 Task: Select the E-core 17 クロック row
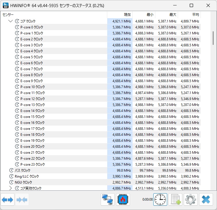click(x=108, y=128)
